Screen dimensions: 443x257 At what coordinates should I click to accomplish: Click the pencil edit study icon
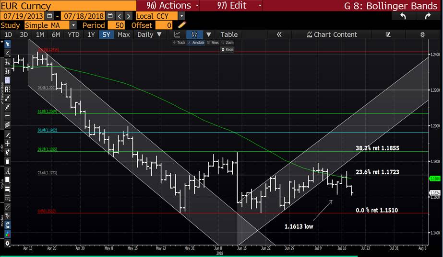pos(182,25)
